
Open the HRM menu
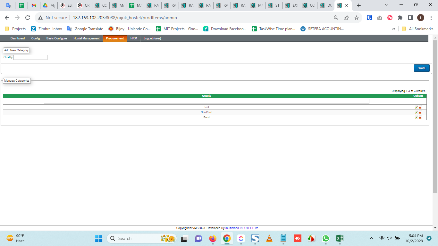[x=134, y=38]
